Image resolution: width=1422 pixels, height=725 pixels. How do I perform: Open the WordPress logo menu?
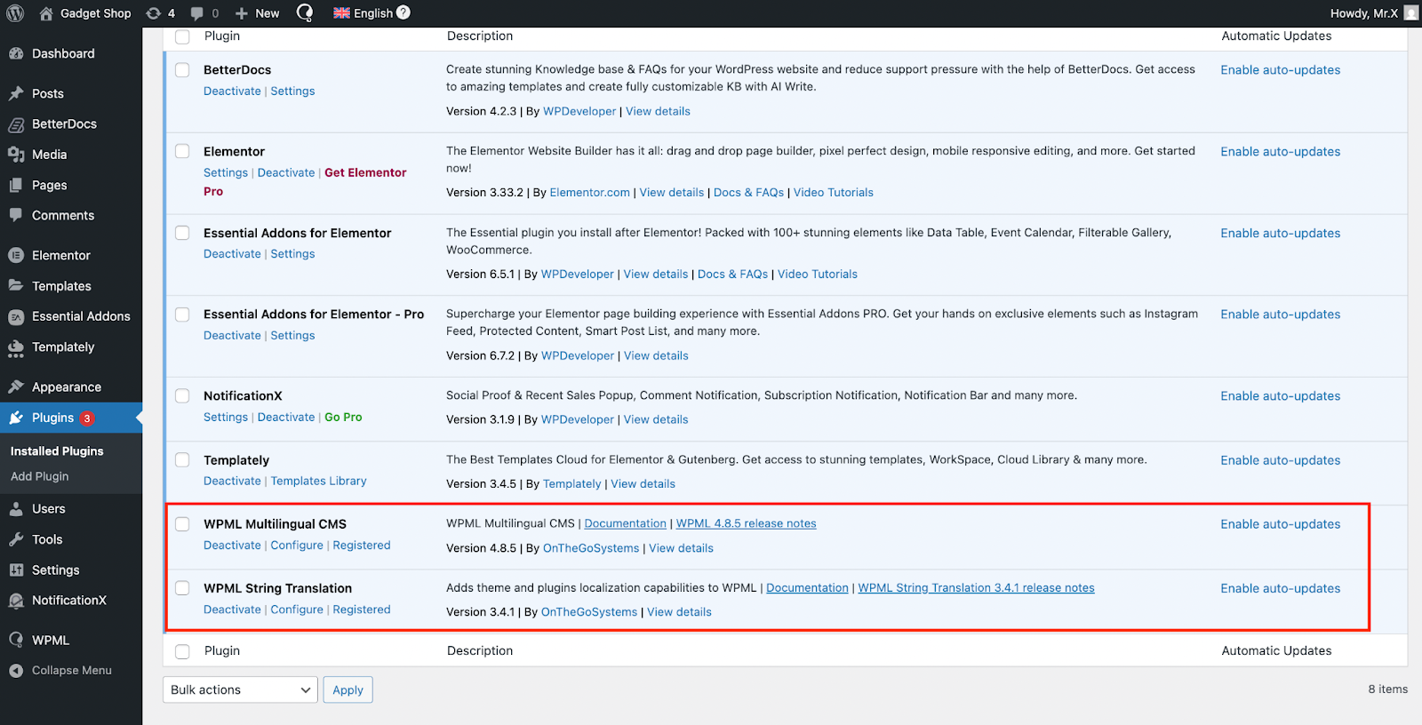click(x=15, y=13)
